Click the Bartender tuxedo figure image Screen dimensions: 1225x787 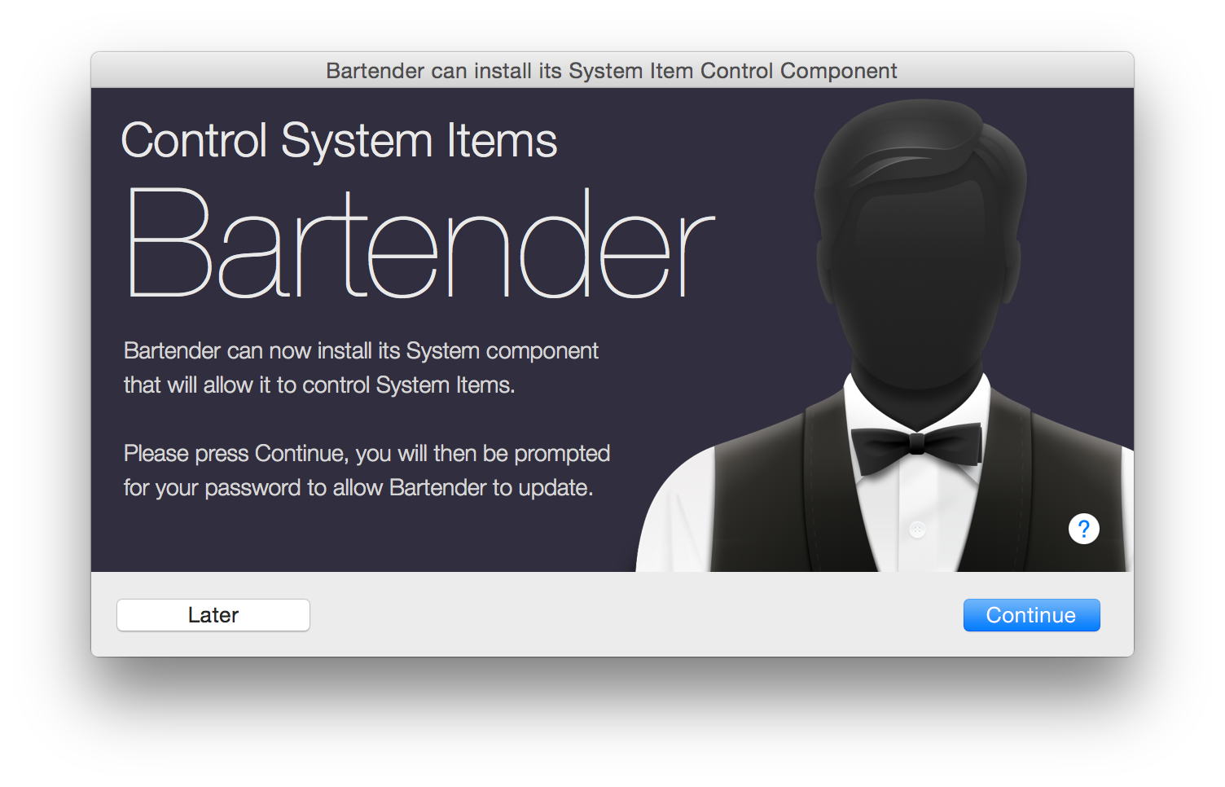[885, 336]
